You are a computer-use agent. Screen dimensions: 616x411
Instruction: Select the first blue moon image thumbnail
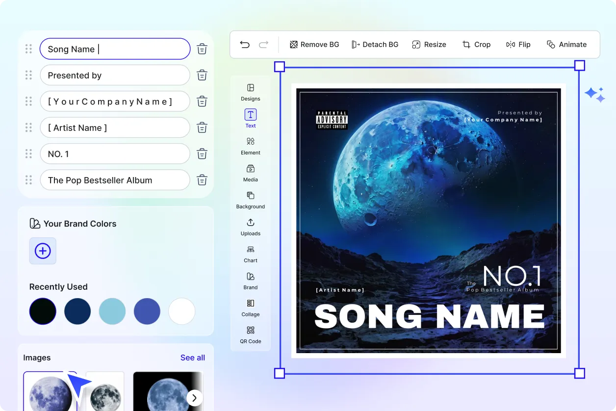pos(50,391)
